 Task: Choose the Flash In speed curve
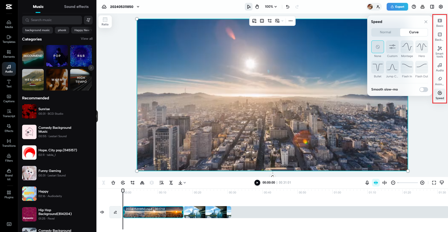click(407, 67)
